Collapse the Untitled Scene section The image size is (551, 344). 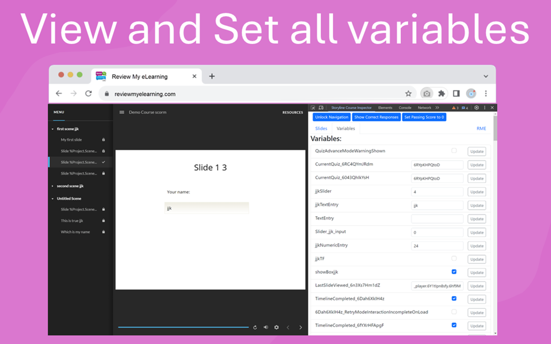coord(53,199)
